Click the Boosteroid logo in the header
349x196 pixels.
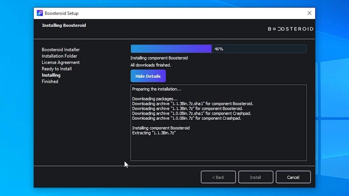290,29
